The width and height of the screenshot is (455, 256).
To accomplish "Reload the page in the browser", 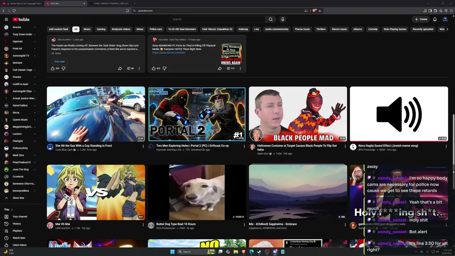I will [x=14, y=11].
